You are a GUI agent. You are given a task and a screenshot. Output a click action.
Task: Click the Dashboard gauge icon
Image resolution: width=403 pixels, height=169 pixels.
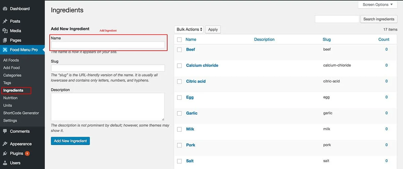5,9
